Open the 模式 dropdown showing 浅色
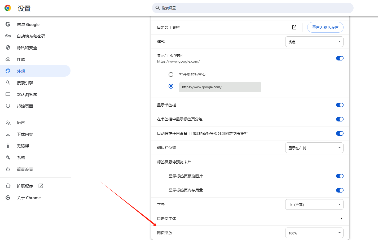The image size is (378, 240). click(x=314, y=42)
